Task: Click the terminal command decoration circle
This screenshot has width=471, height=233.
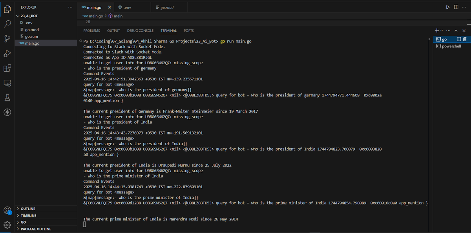Action: pyautogui.click(x=80, y=41)
